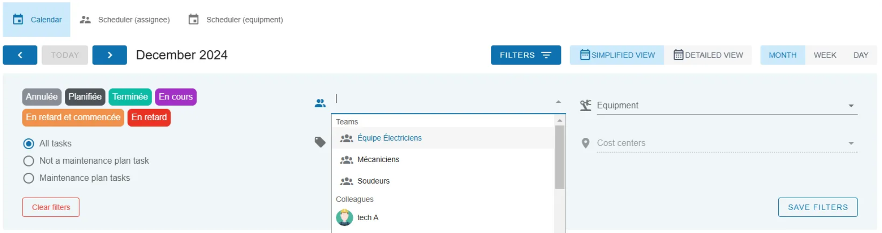
Task: Select colleague tech A
Action: (443, 218)
